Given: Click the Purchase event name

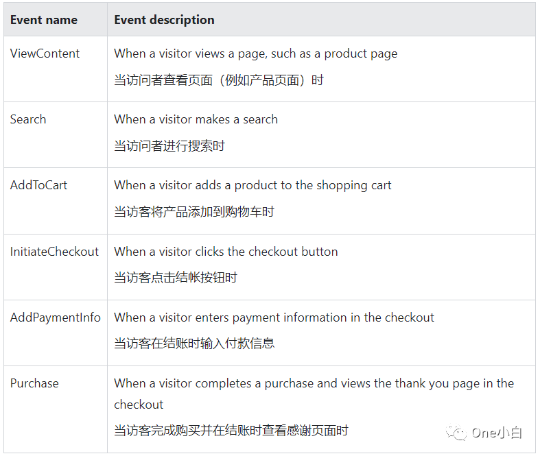Looking at the screenshot, I should pyautogui.click(x=34, y=383).
